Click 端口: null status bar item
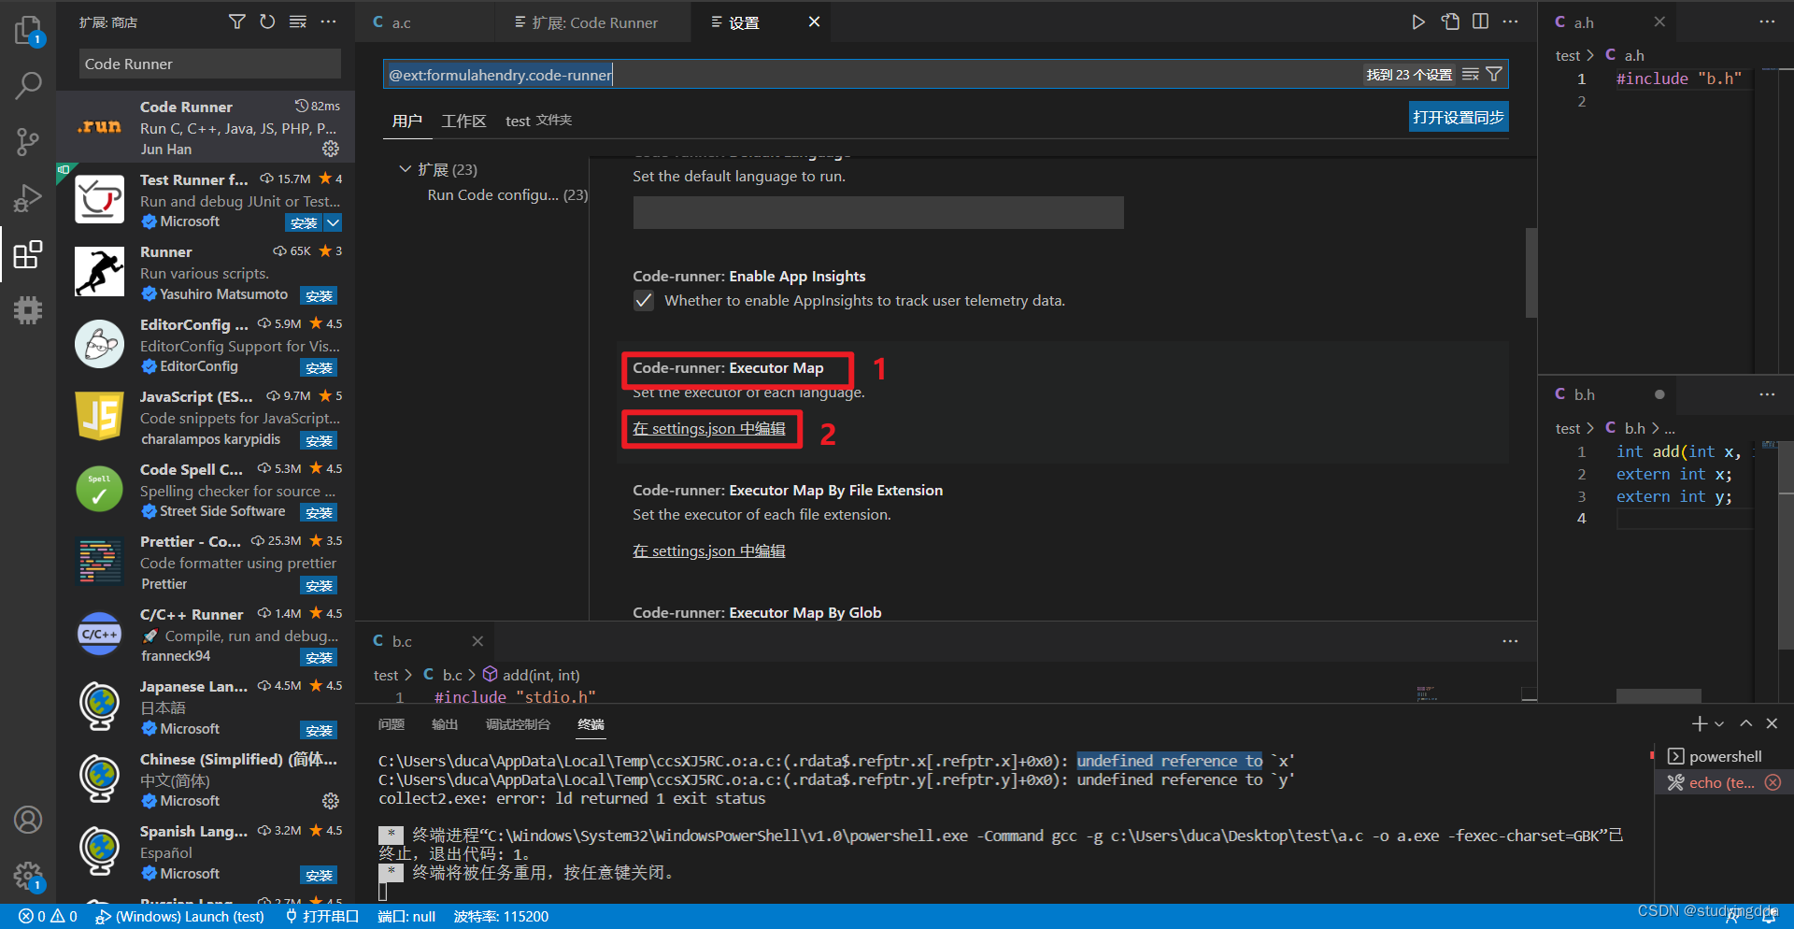 tap(406, 916)
